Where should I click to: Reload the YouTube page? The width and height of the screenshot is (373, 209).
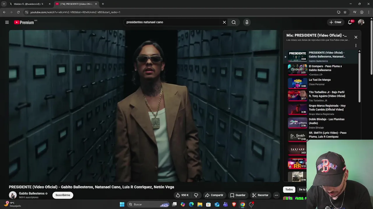[x=18, y=12]
